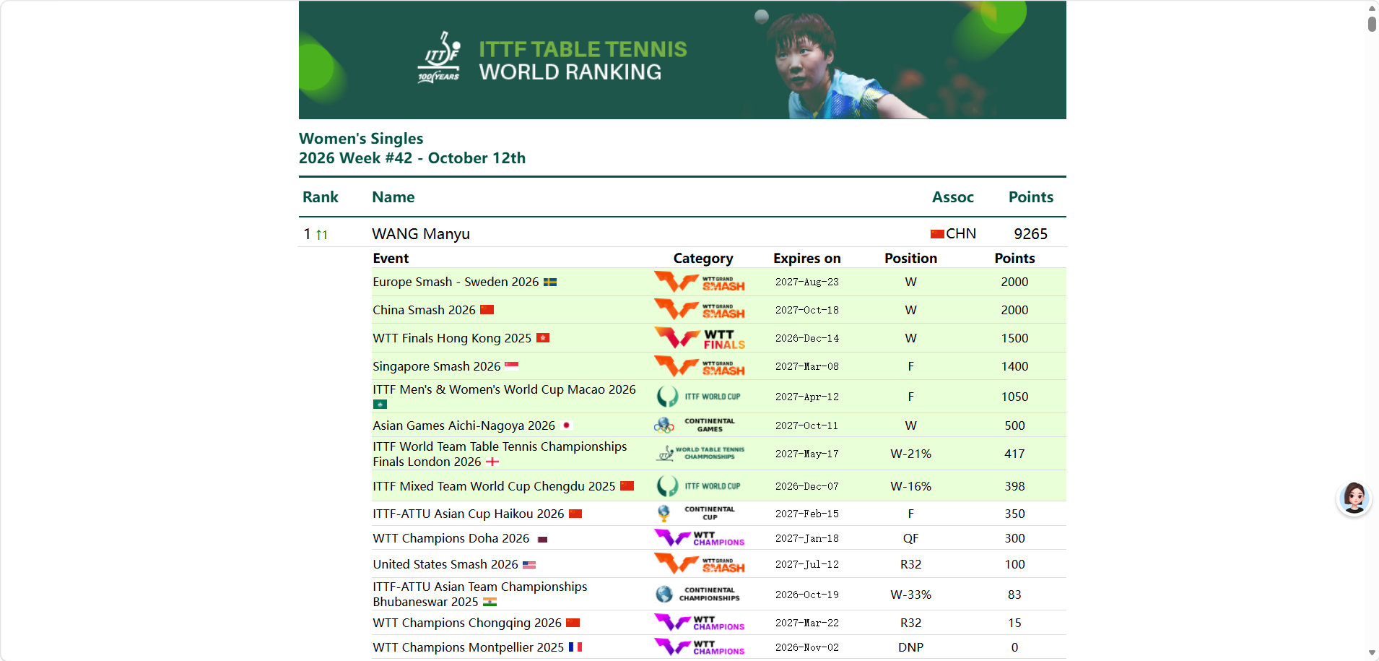Click the Position column header
The image size is (1379, 661).
911,258
